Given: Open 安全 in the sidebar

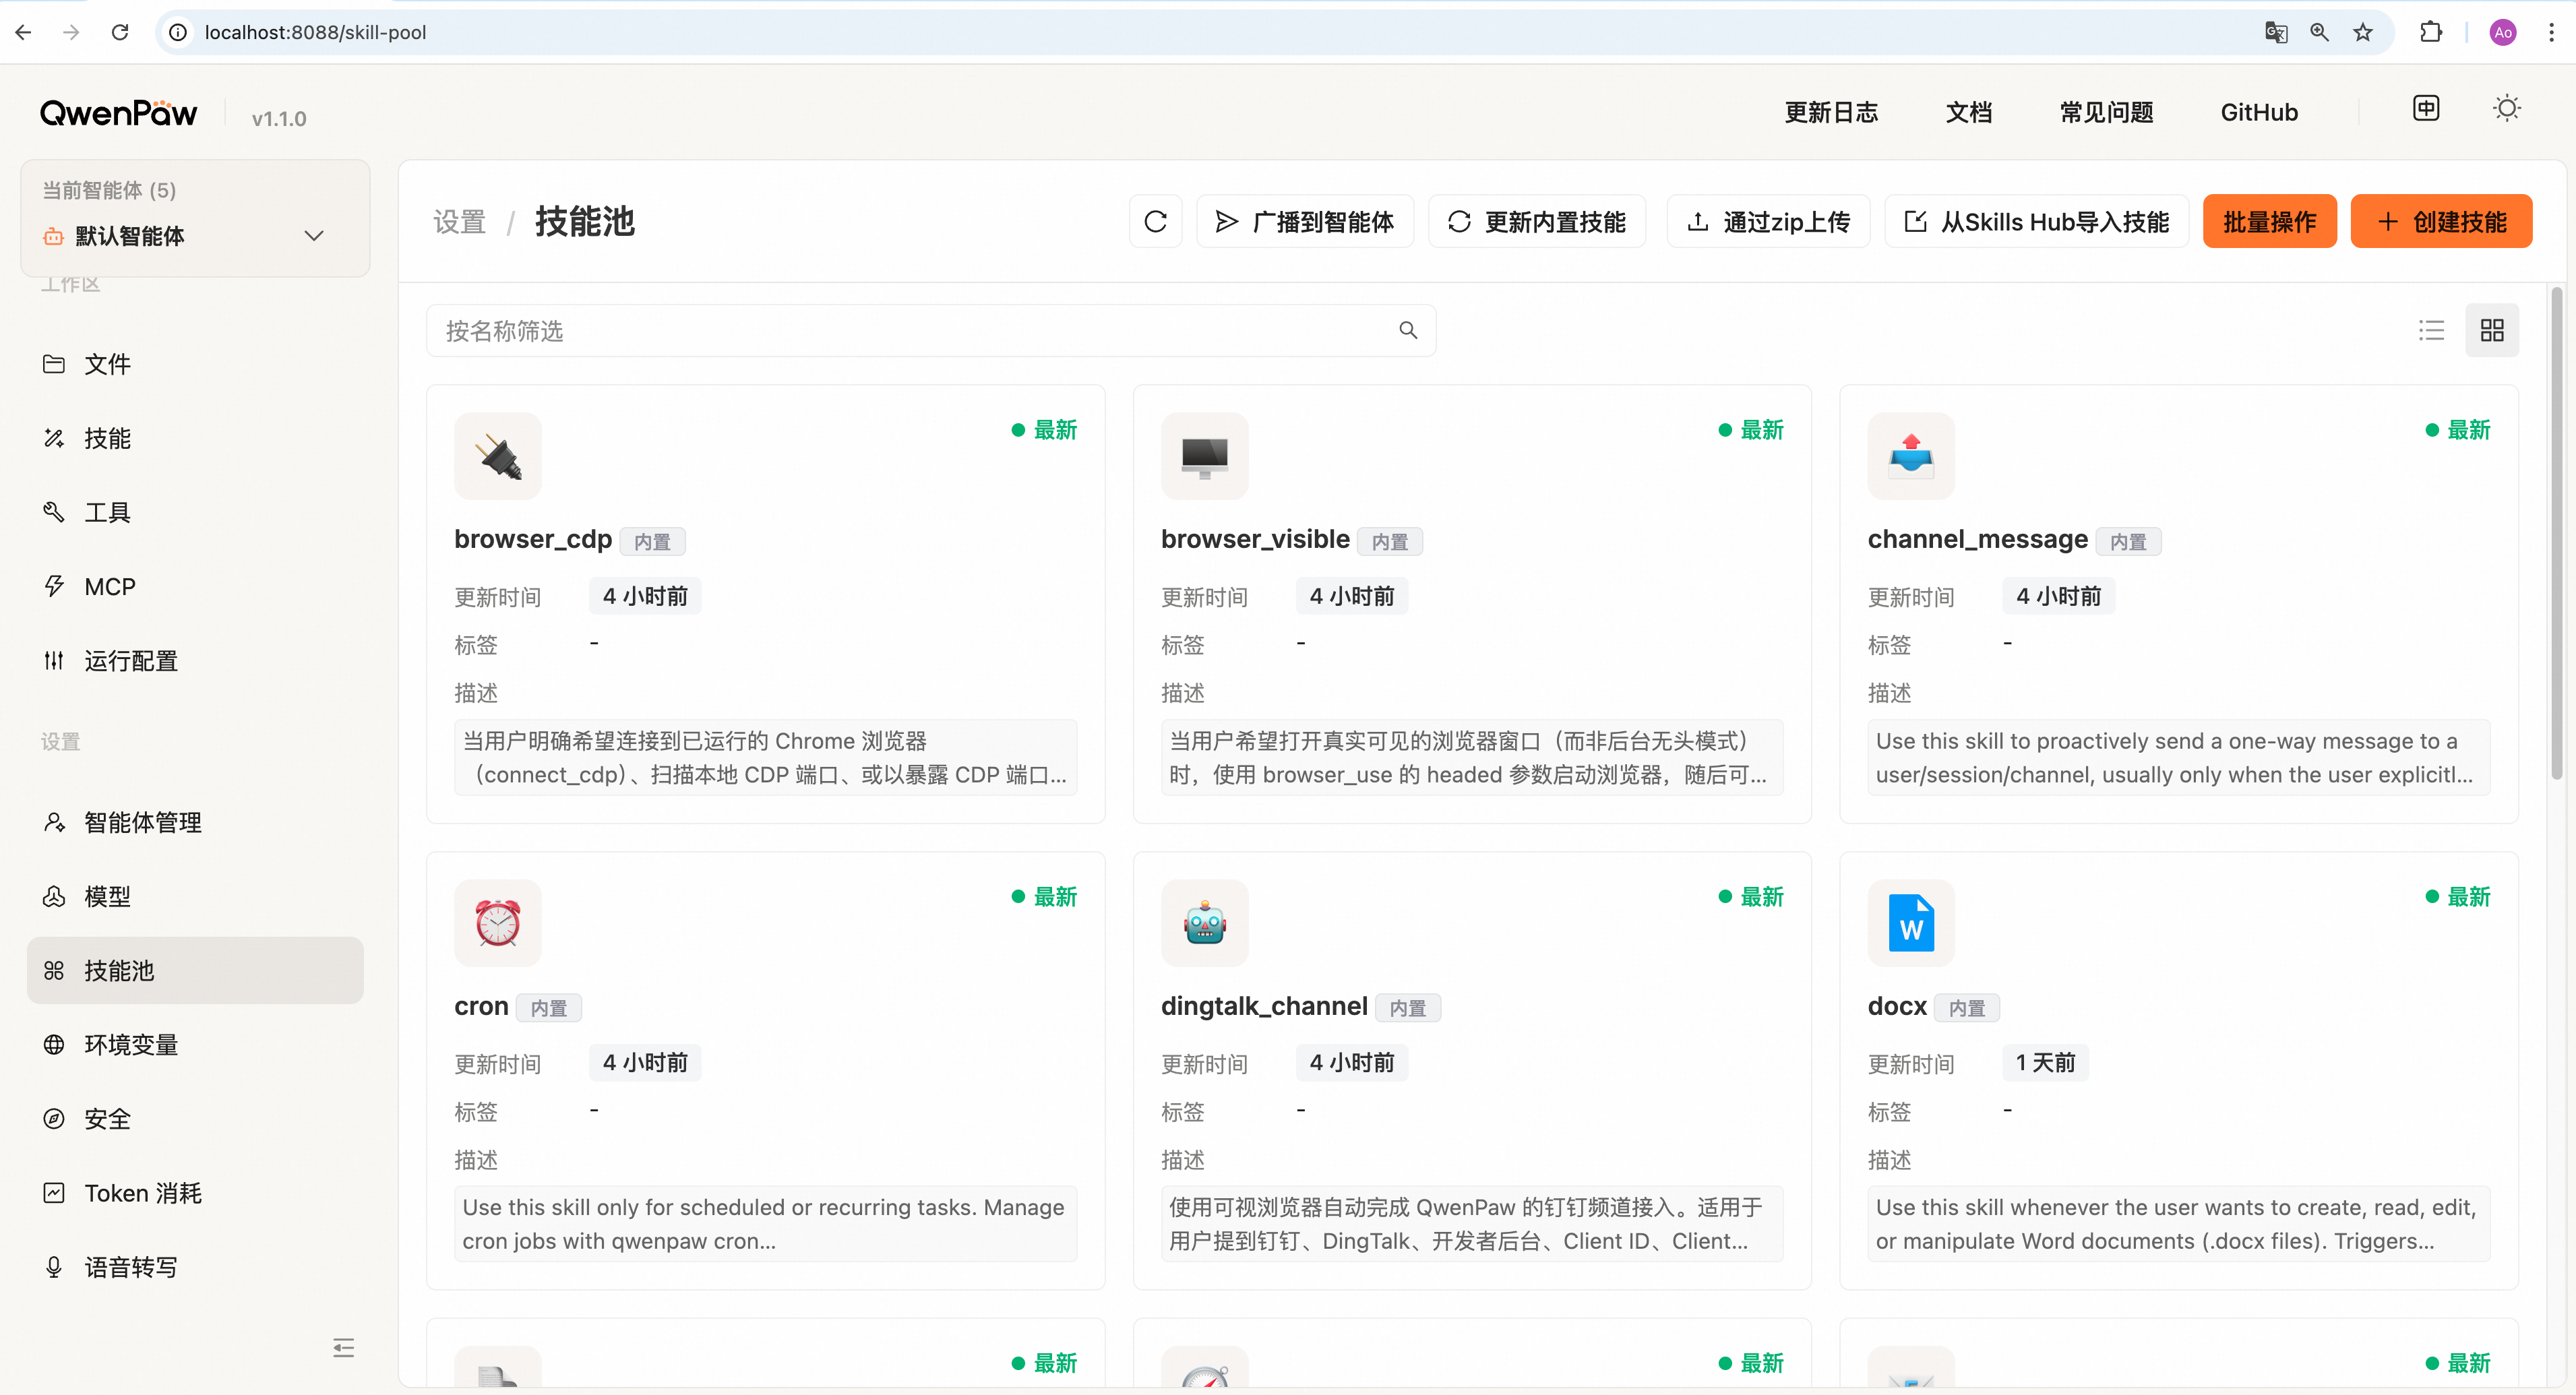Looking at the screenshot, I should 195,1119.
